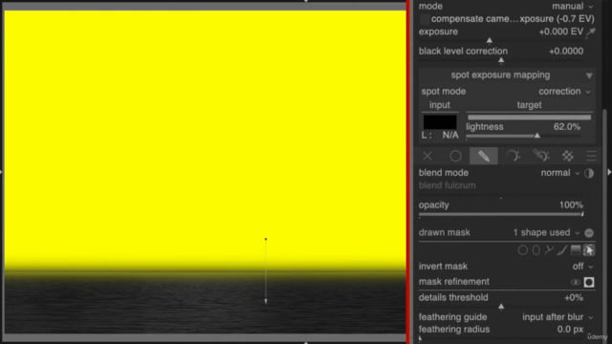Open feathering guide dropdown
The width and height of the screenshot is (612, 344).
[x=557, y=317]
